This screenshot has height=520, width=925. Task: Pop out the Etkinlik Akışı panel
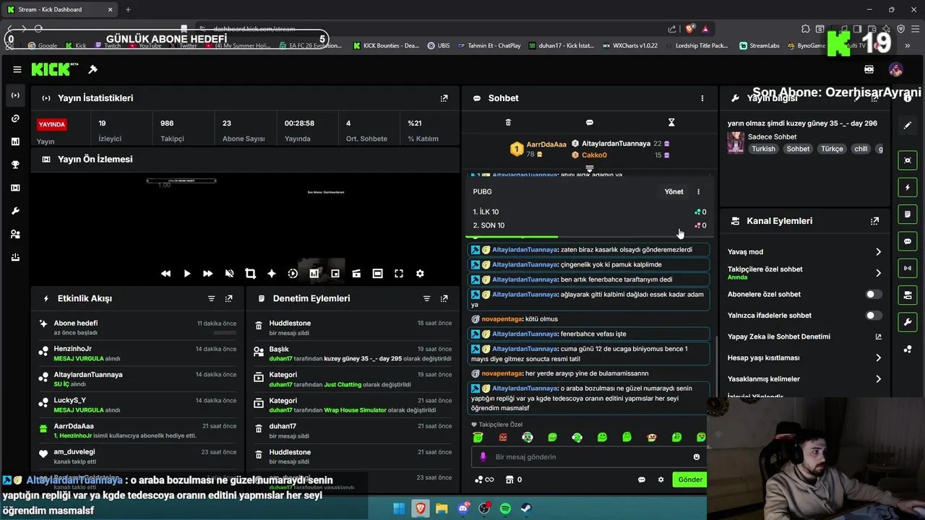229,298
